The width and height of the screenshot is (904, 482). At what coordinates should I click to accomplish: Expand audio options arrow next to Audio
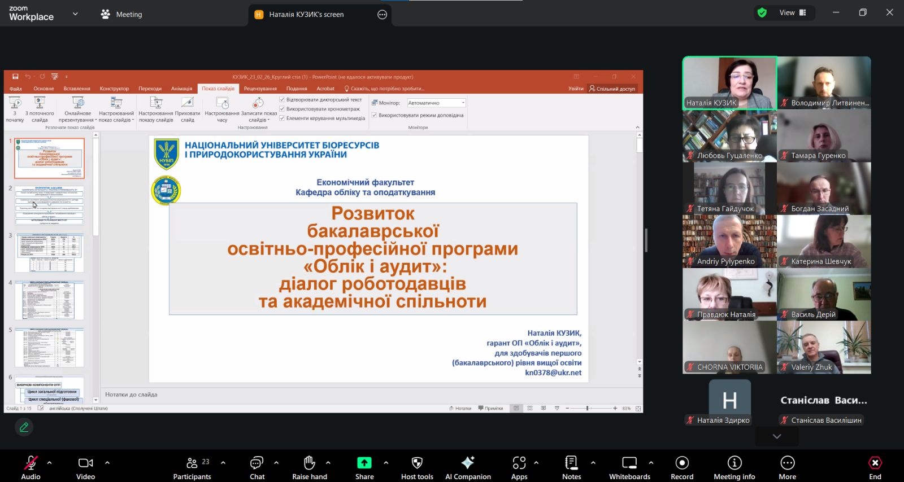click(50, 463)
